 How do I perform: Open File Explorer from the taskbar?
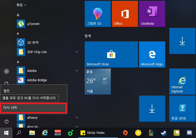pyautogui.click(x=32, y=133)
